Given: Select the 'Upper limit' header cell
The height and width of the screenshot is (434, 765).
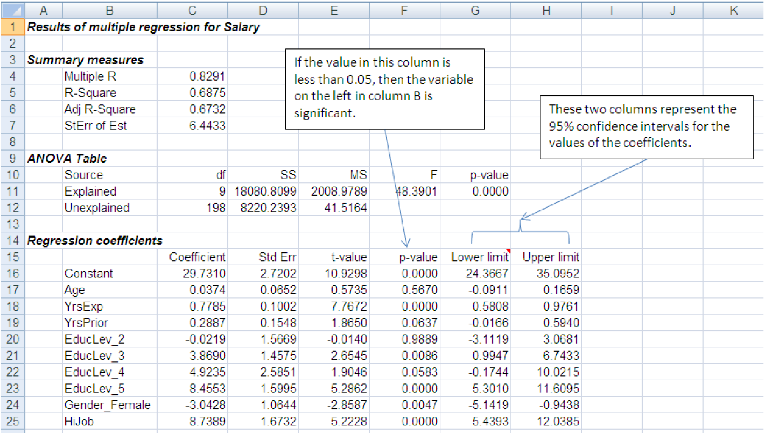Looking at the screenshot, I should pyautogui.click(x=546, y=257).
